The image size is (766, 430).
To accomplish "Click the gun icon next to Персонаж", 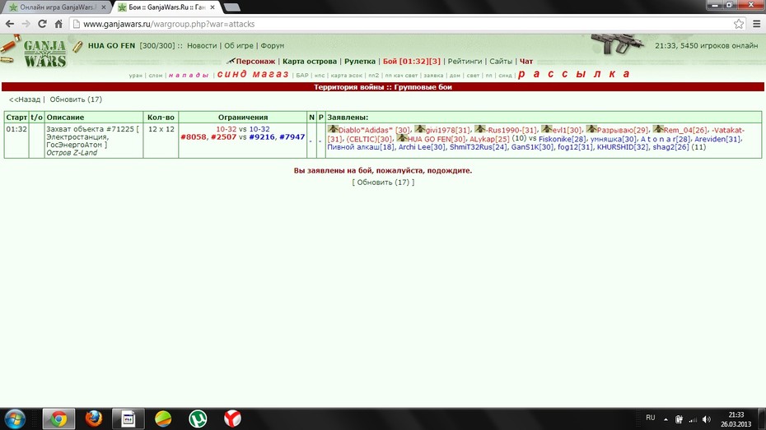I will (231, 61).
